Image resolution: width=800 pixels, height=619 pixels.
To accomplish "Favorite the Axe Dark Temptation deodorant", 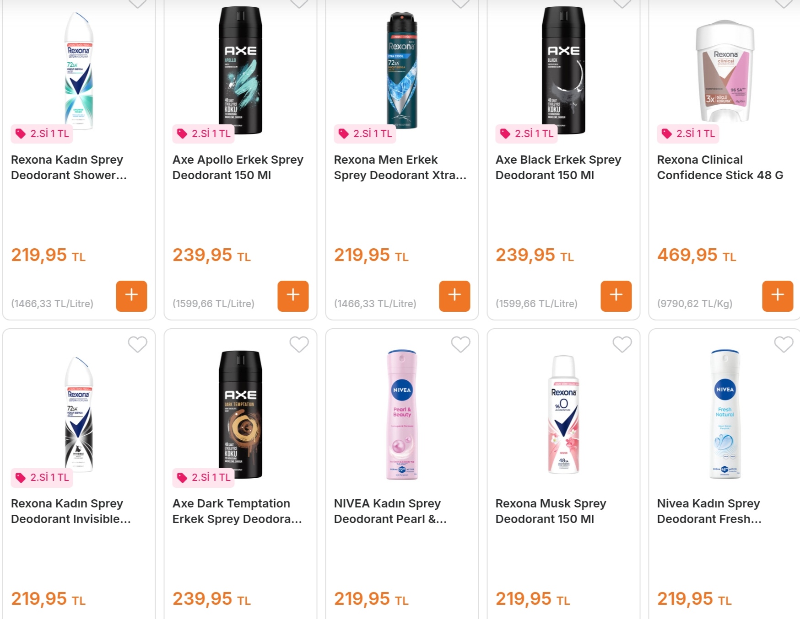I will (299, 344).
